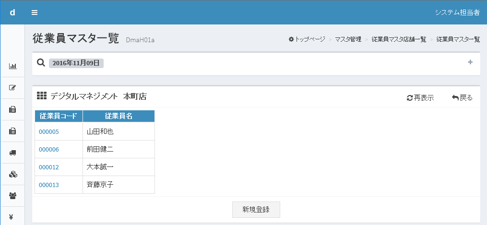Open the delivery truck sidebar icon
The width and height of the screenshot is (487, 225).
tap(13, 153)
